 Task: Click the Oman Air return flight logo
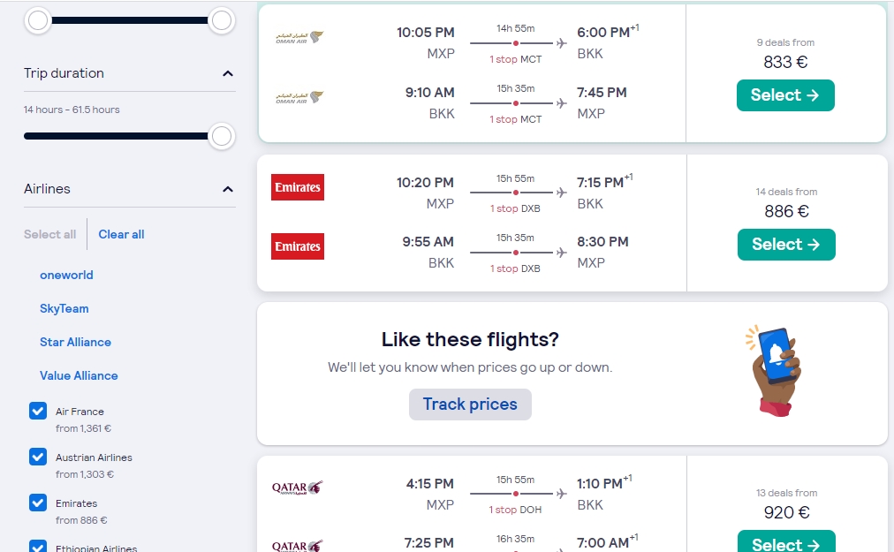(299, 97)
